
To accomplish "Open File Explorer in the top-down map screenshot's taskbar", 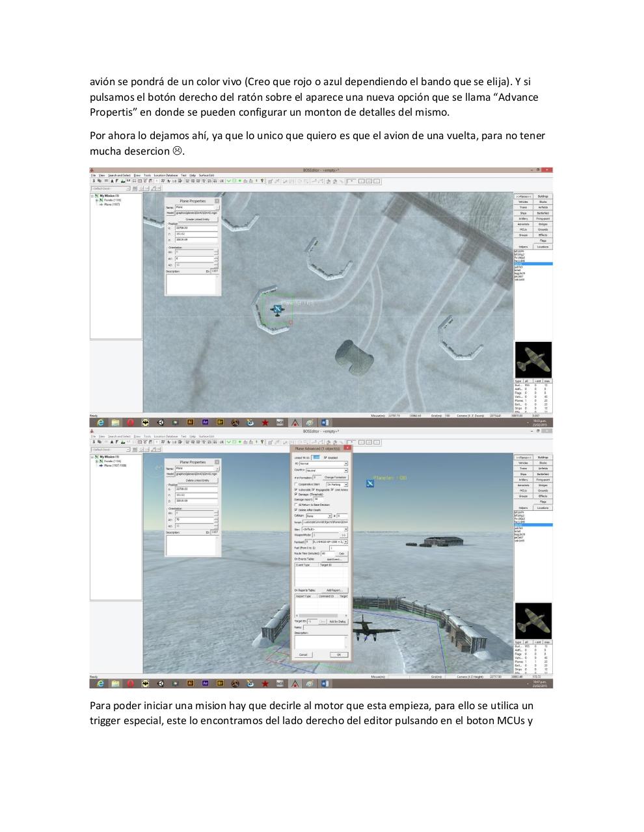I will (115, 422).
